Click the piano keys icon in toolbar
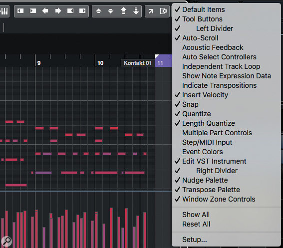283x248 pixels. [4, 11]
